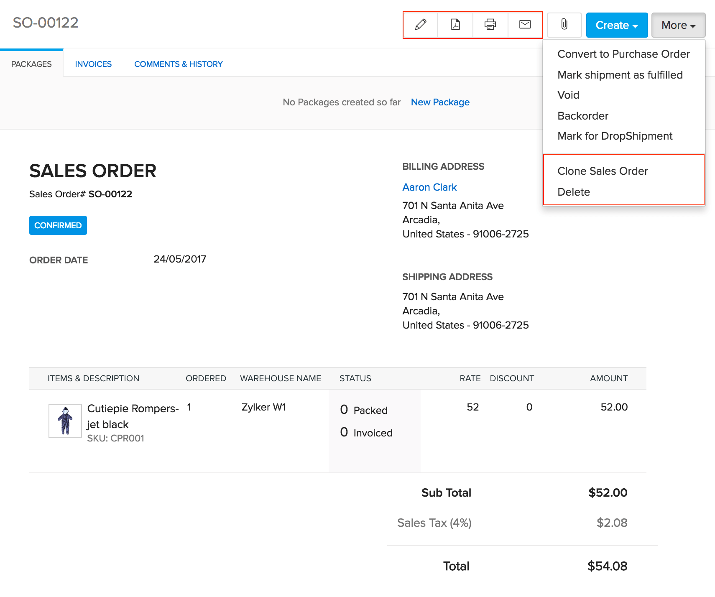This screenshot has width=715, height=597.
Task: Select Void from the menu
Action: click(x=568, y=95)
